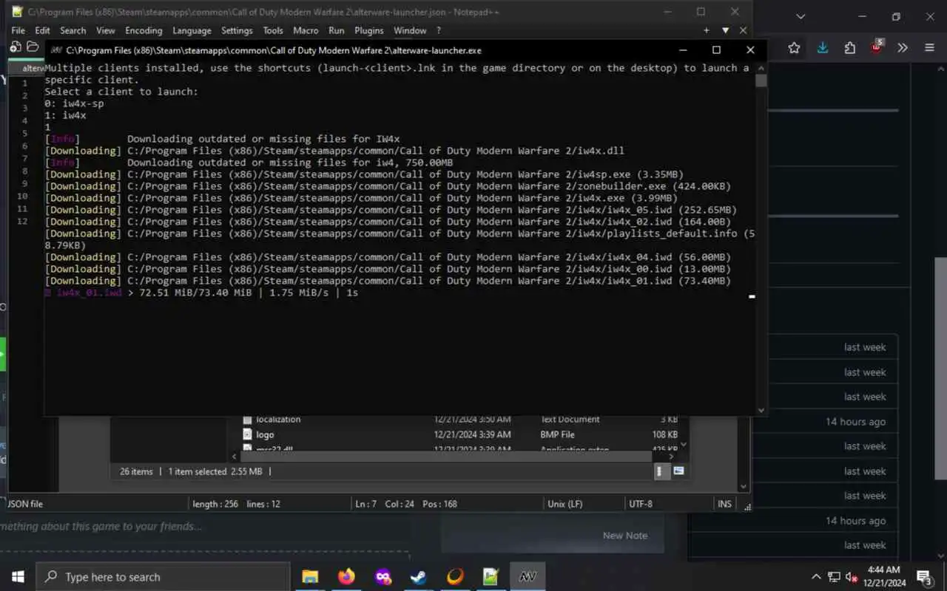Bookmark this page with the star icon
Screen dimensions: 947x591
tap(794, 48)
